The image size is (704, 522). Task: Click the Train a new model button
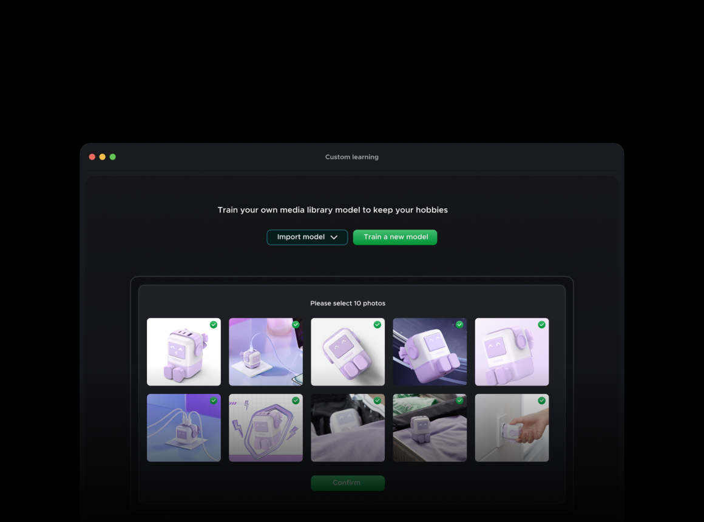point(395,237)
